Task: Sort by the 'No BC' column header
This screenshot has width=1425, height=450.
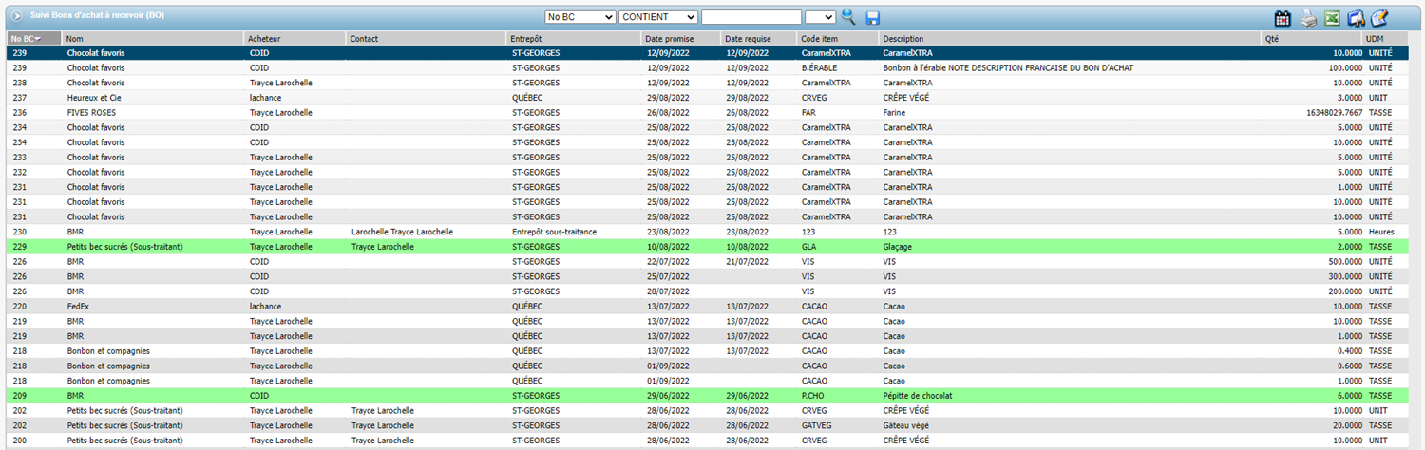Action: click(x=34, y=38)
